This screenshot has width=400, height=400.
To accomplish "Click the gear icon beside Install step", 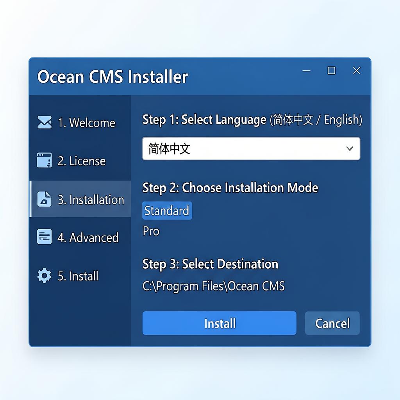I will pyautogui.click(x=45, y=275).
